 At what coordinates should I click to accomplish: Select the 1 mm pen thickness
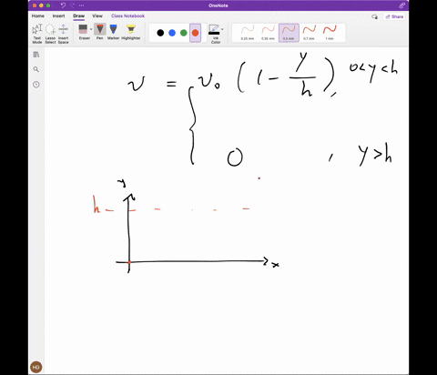(x=330, y=33)
